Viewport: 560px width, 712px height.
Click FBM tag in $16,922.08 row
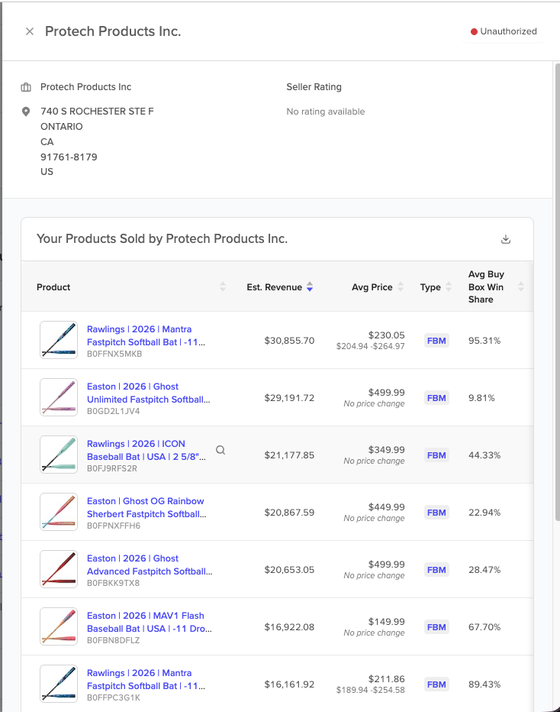pyautogui.click(x=436, y=627)
